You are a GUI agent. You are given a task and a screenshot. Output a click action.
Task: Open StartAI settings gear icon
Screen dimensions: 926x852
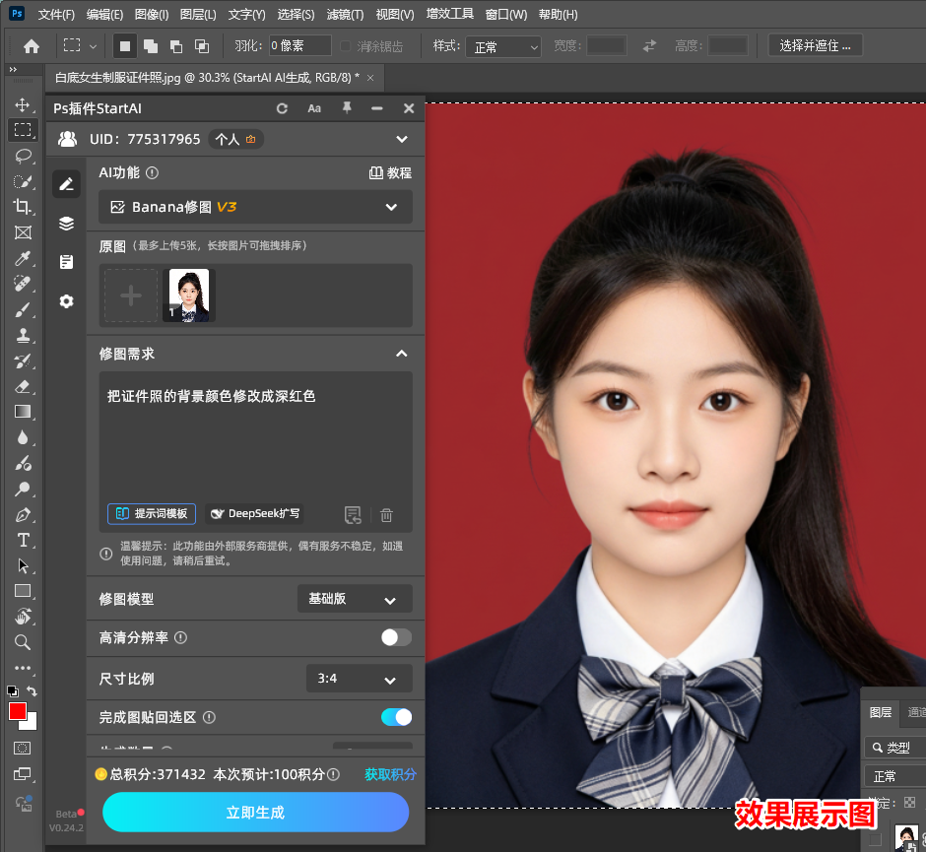pos(67,301)
